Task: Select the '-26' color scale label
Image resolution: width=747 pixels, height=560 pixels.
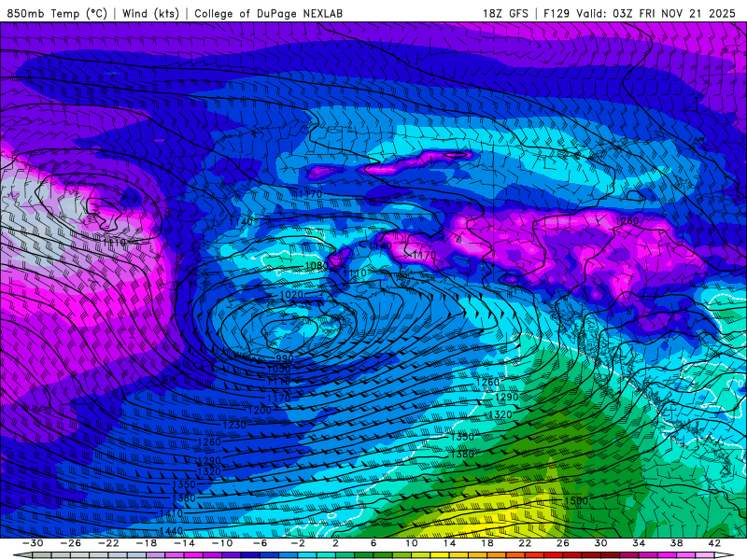Action: pos(71,543)
